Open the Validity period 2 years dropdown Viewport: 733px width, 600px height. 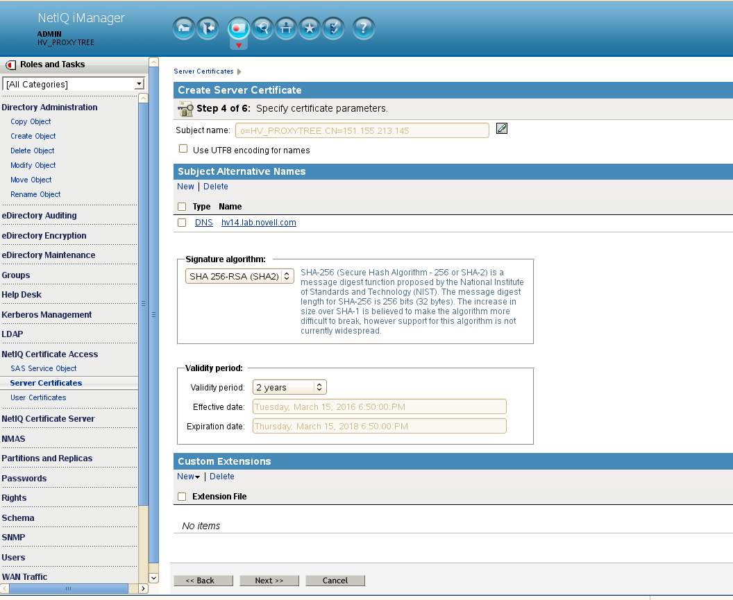[289, 387]
